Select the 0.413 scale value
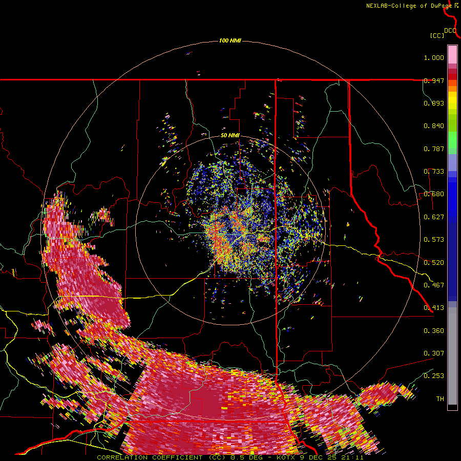This screenshot has width=461, height=461. tap(434, 308)
